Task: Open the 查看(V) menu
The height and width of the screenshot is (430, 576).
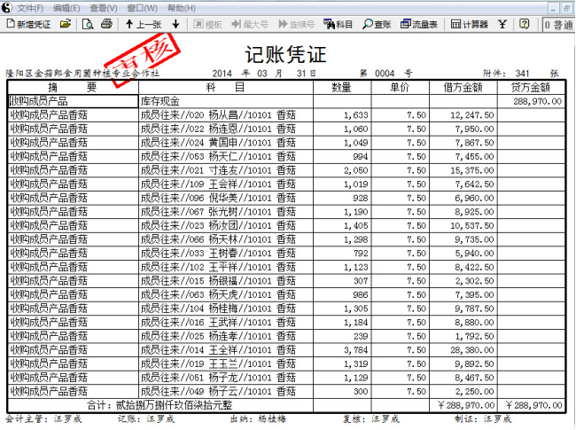Action: tap(103, 7)
